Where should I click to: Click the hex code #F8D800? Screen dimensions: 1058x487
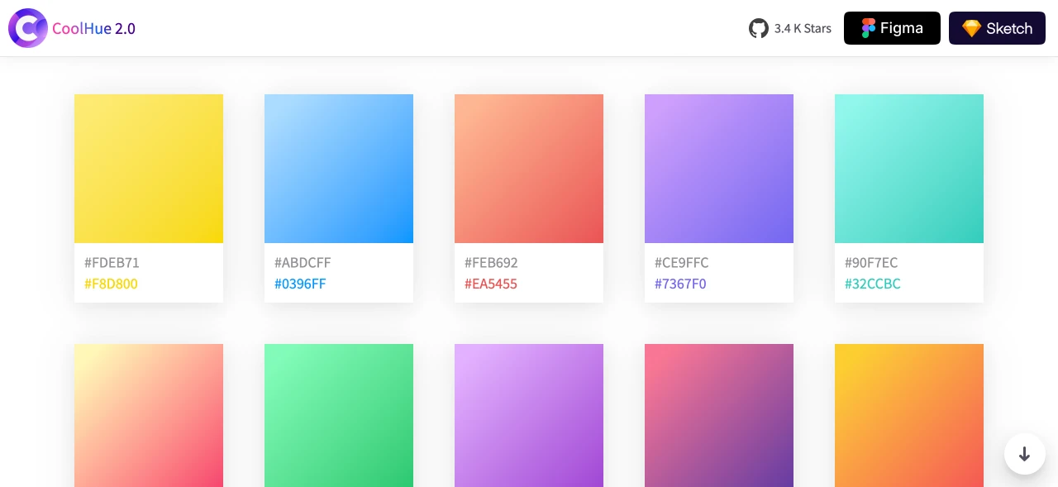(111, 284)
